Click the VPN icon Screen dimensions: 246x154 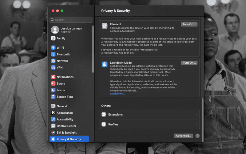pyautogui.click(x=53, y=67)
